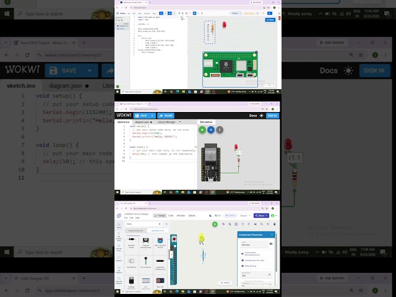This screenshot has height=297, width=396.
Task: Click red stop icon in top Raspberry Pi simulator toolbar
Action: 187,13
